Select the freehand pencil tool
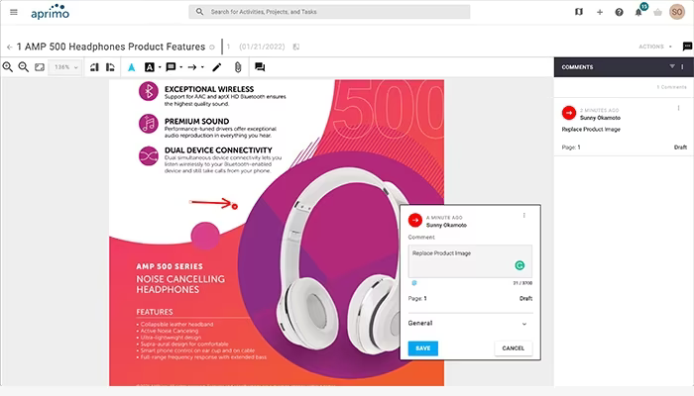Screen dimensions: 694x396 (216, 67)
